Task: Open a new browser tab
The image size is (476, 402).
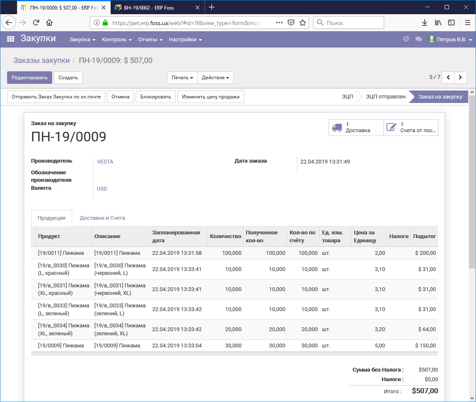Action: coord(212,7)
